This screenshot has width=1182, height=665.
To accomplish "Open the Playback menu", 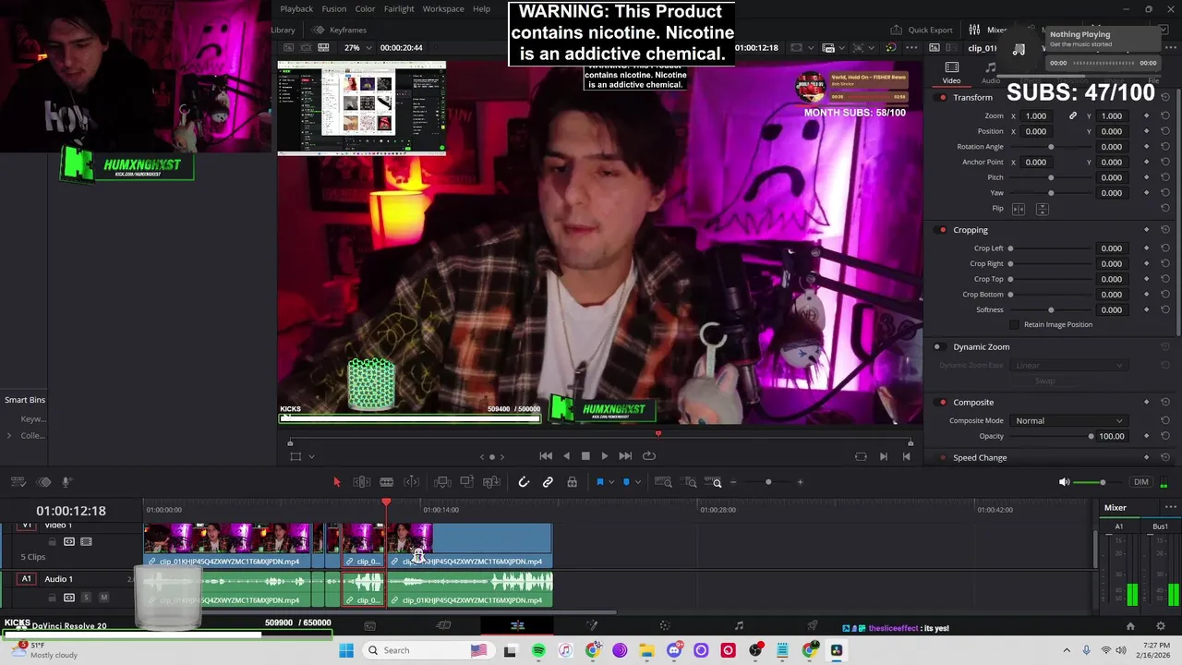I will (296, 9).
